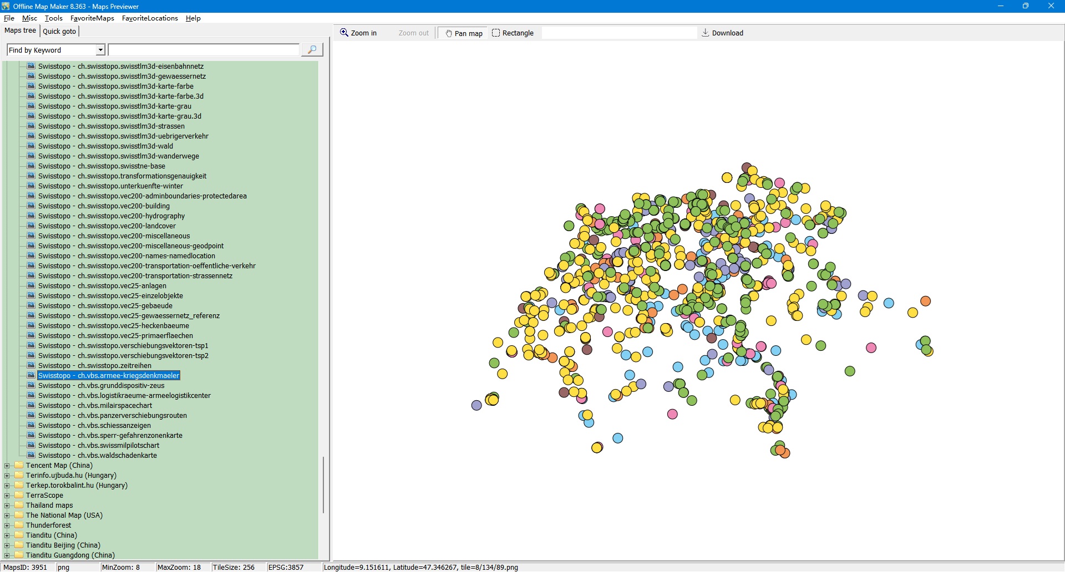Expand the Thailand maps folder
The height and width of the screenshot is (572, 1065).
[7, 505]
